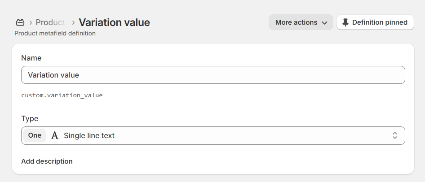Click the custom.variation_value namespace key

[x=62, y=95]
